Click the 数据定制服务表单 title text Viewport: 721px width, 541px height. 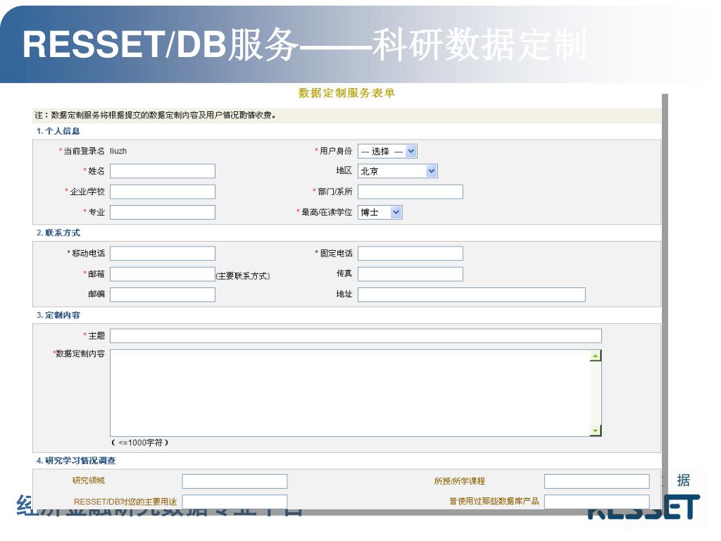[x=346, y=93]
